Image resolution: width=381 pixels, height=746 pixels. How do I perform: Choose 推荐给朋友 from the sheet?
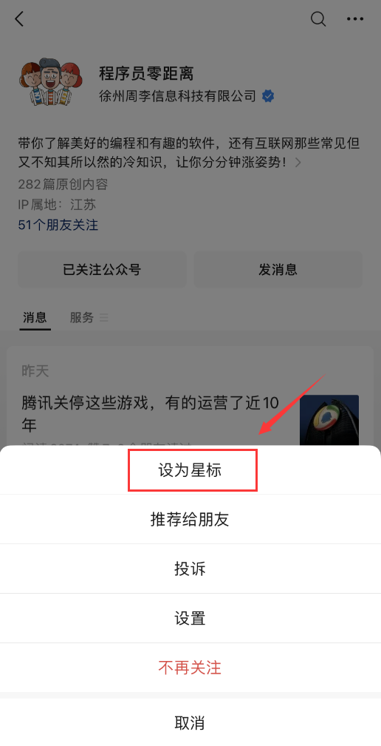coord(190,519)
